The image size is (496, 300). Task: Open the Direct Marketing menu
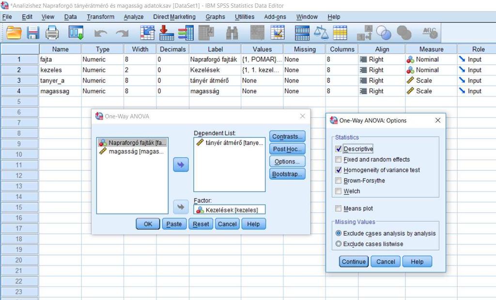tap(174, 17)
